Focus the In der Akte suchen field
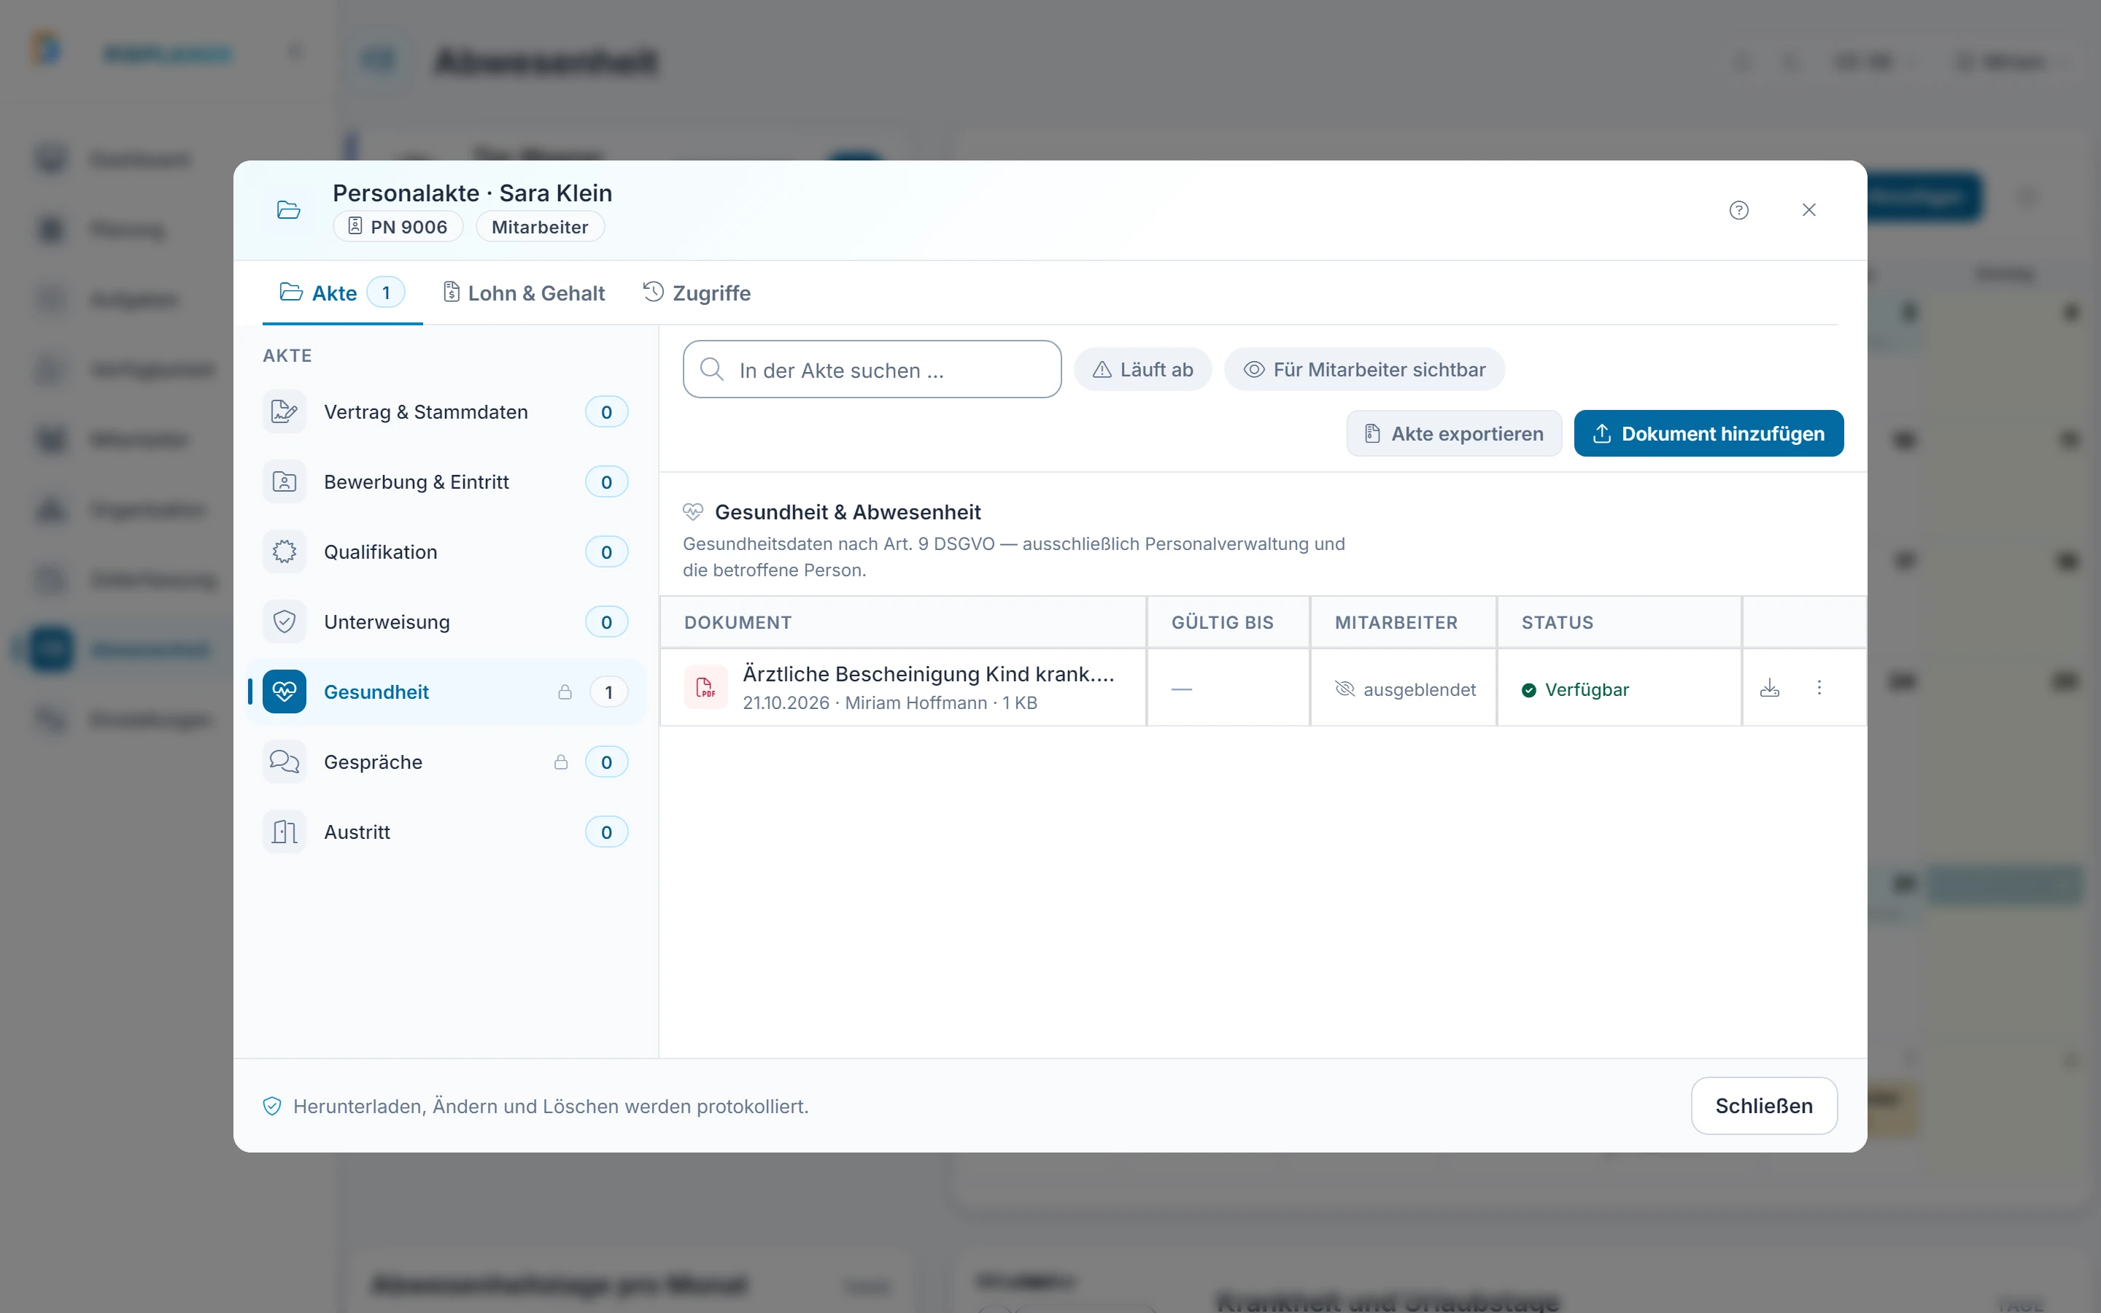This screenshot has width=2101, height=1313. (x=872, y=370)
